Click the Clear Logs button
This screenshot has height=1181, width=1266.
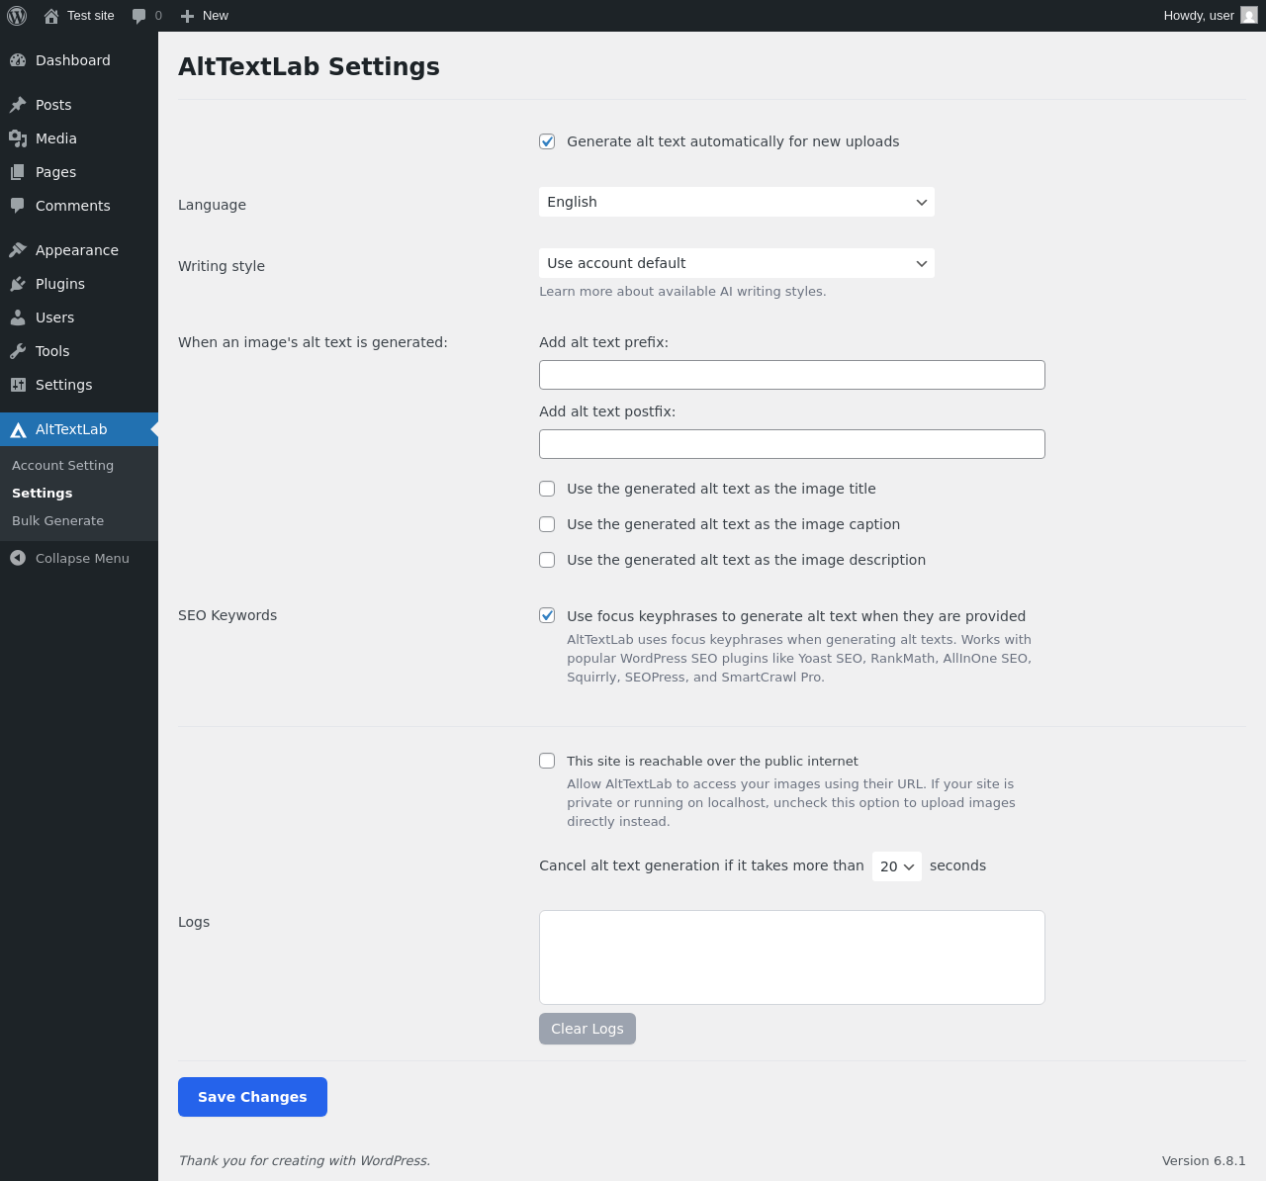click(588, 1029)
